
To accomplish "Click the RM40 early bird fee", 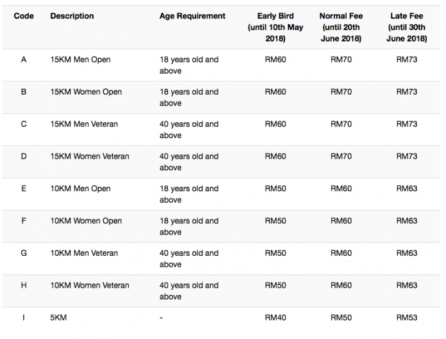I will (x=275, y=317).
